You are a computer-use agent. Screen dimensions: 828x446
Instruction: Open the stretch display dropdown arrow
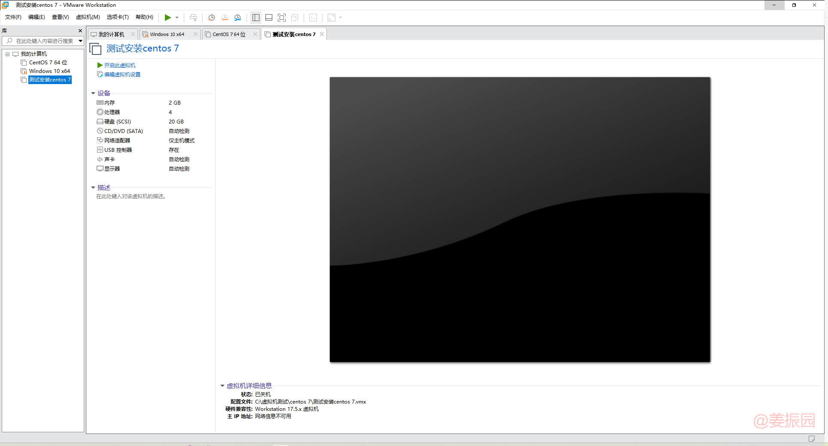341,18
